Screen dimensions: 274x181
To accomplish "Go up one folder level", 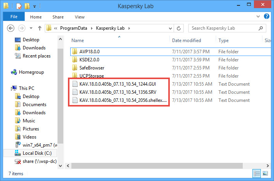I will click(40, 28).
